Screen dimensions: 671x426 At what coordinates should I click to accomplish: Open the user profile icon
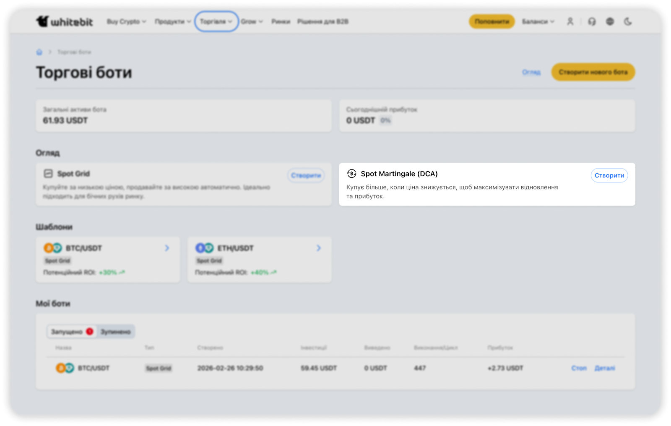570,21
